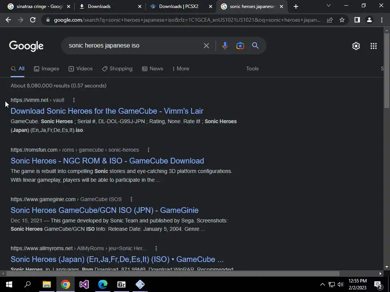Submit search with magnifying glass
This screenshot has height=292, width=390.
coord(255,46)
